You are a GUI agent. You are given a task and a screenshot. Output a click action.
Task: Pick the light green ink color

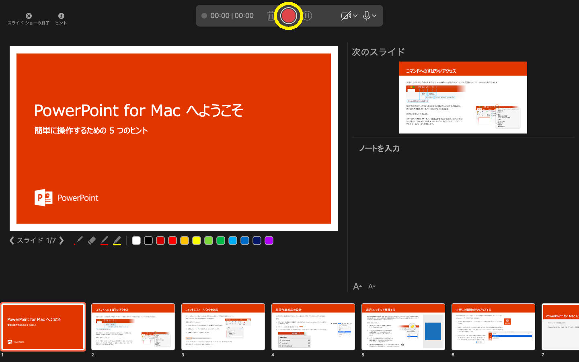click(209, 241)
